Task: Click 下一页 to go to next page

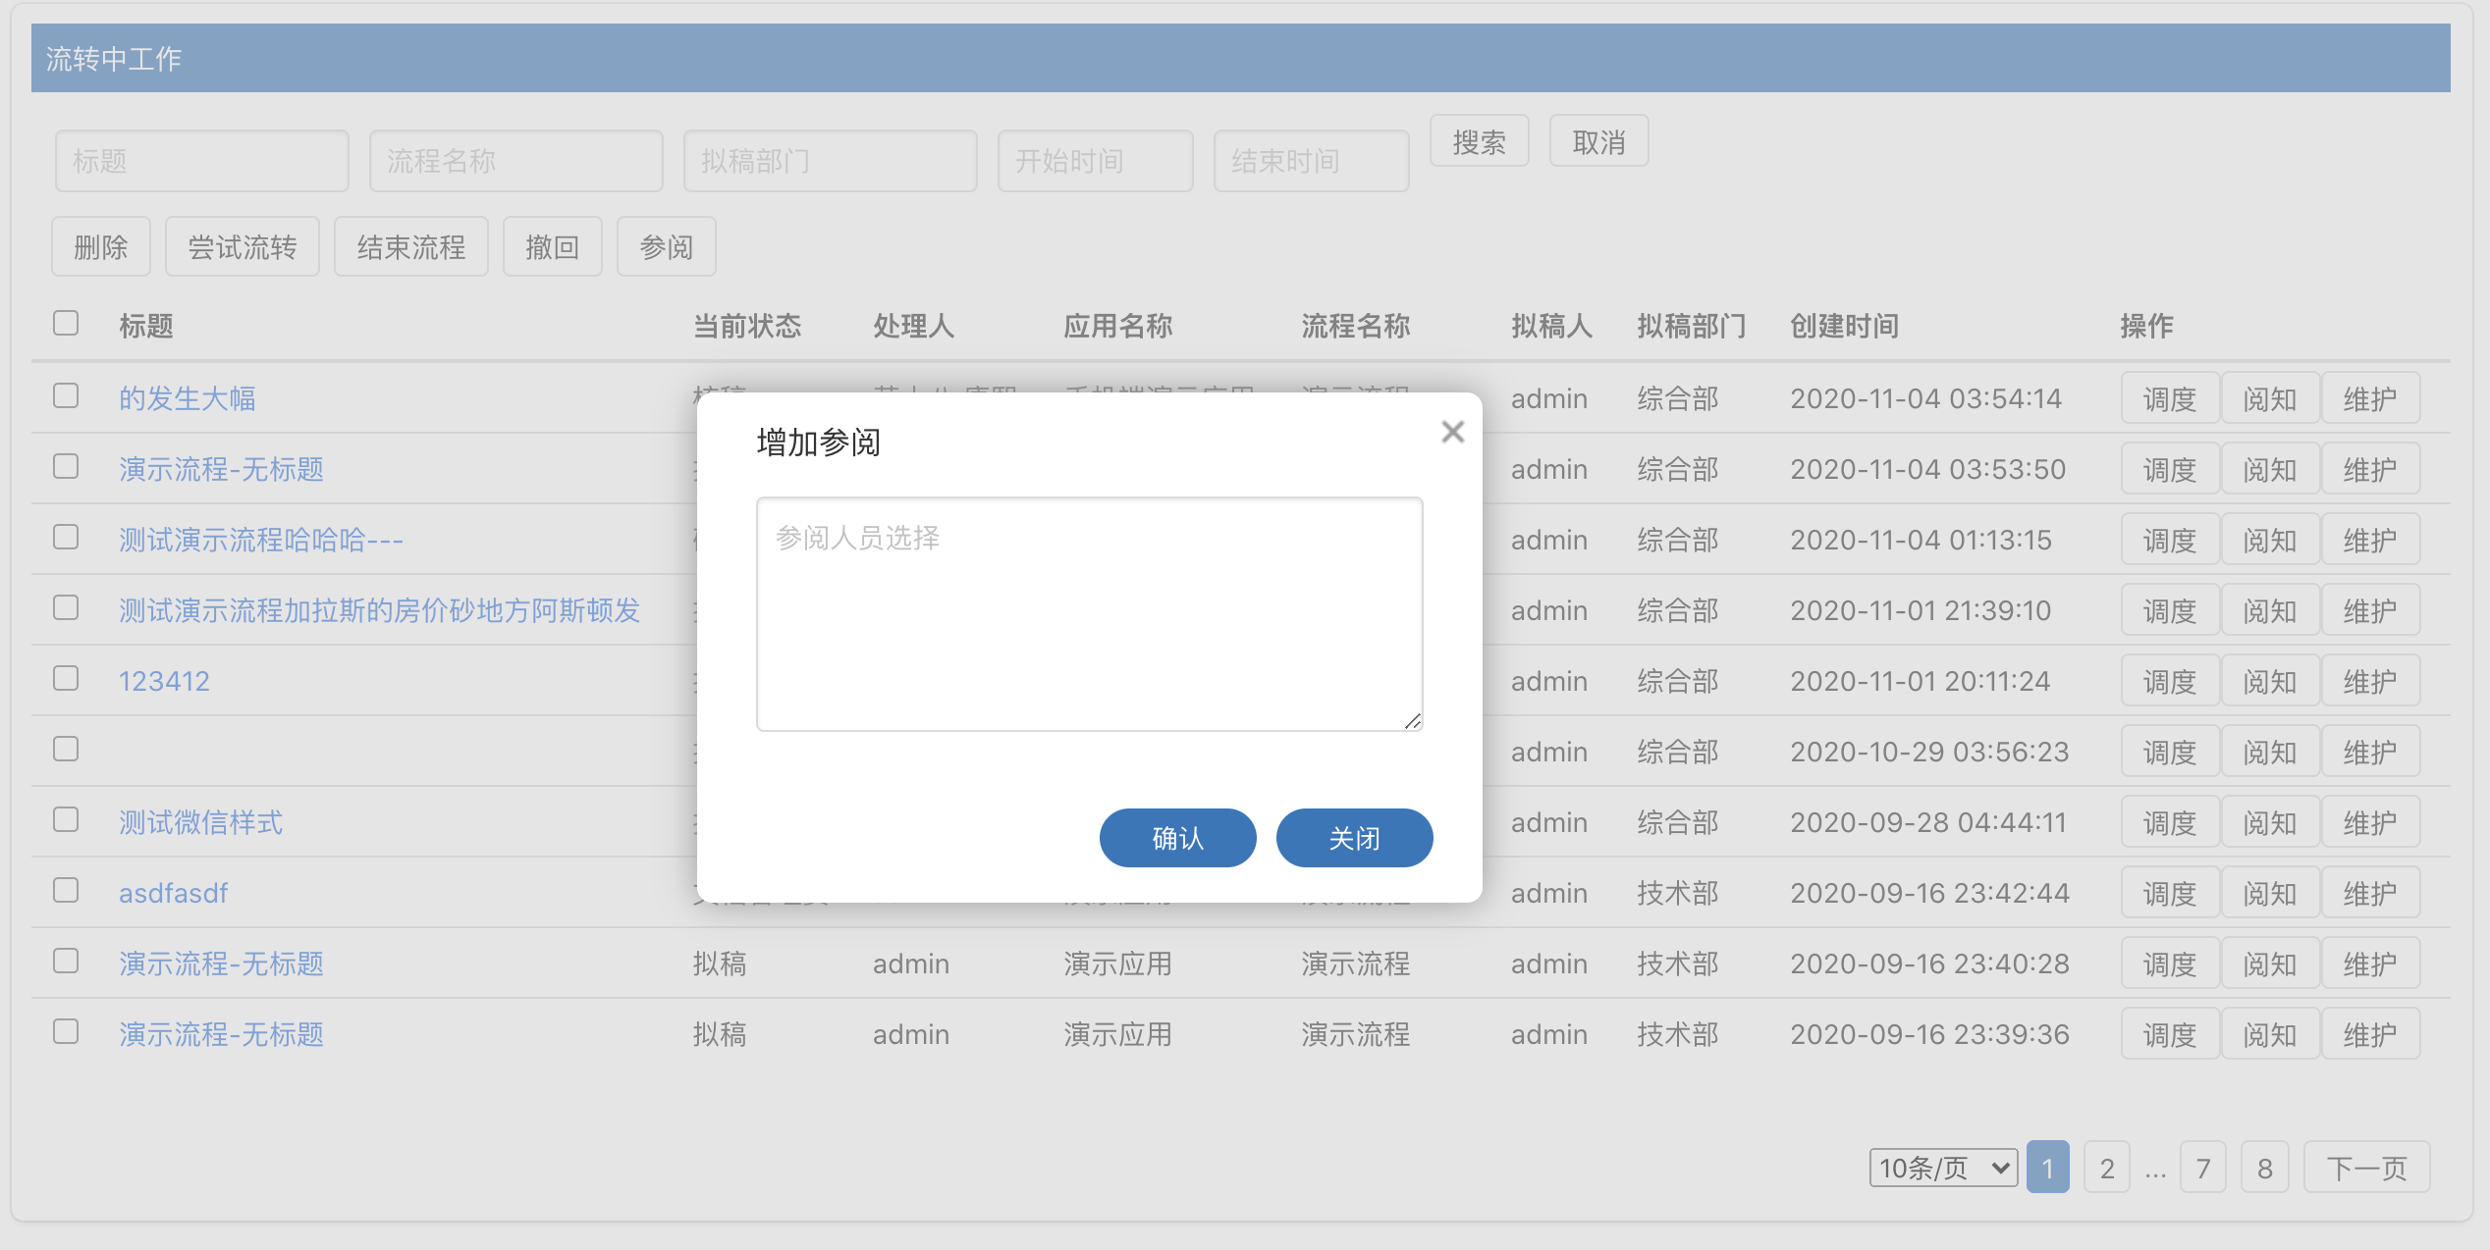Action: (2366, 1168)
